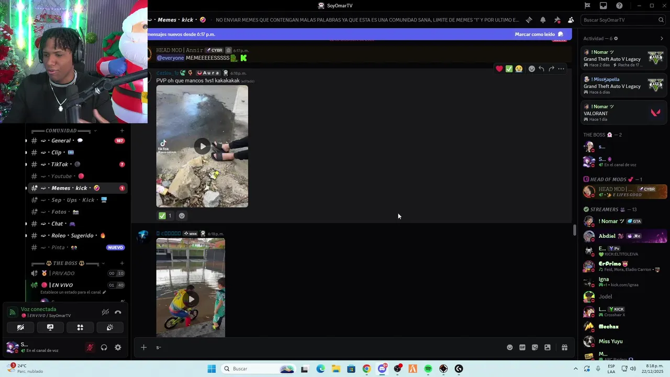Viewport: 670px width, 377px height.
Task: Open Miss Yuyu's profile in member list
Action: coord(624,341)
